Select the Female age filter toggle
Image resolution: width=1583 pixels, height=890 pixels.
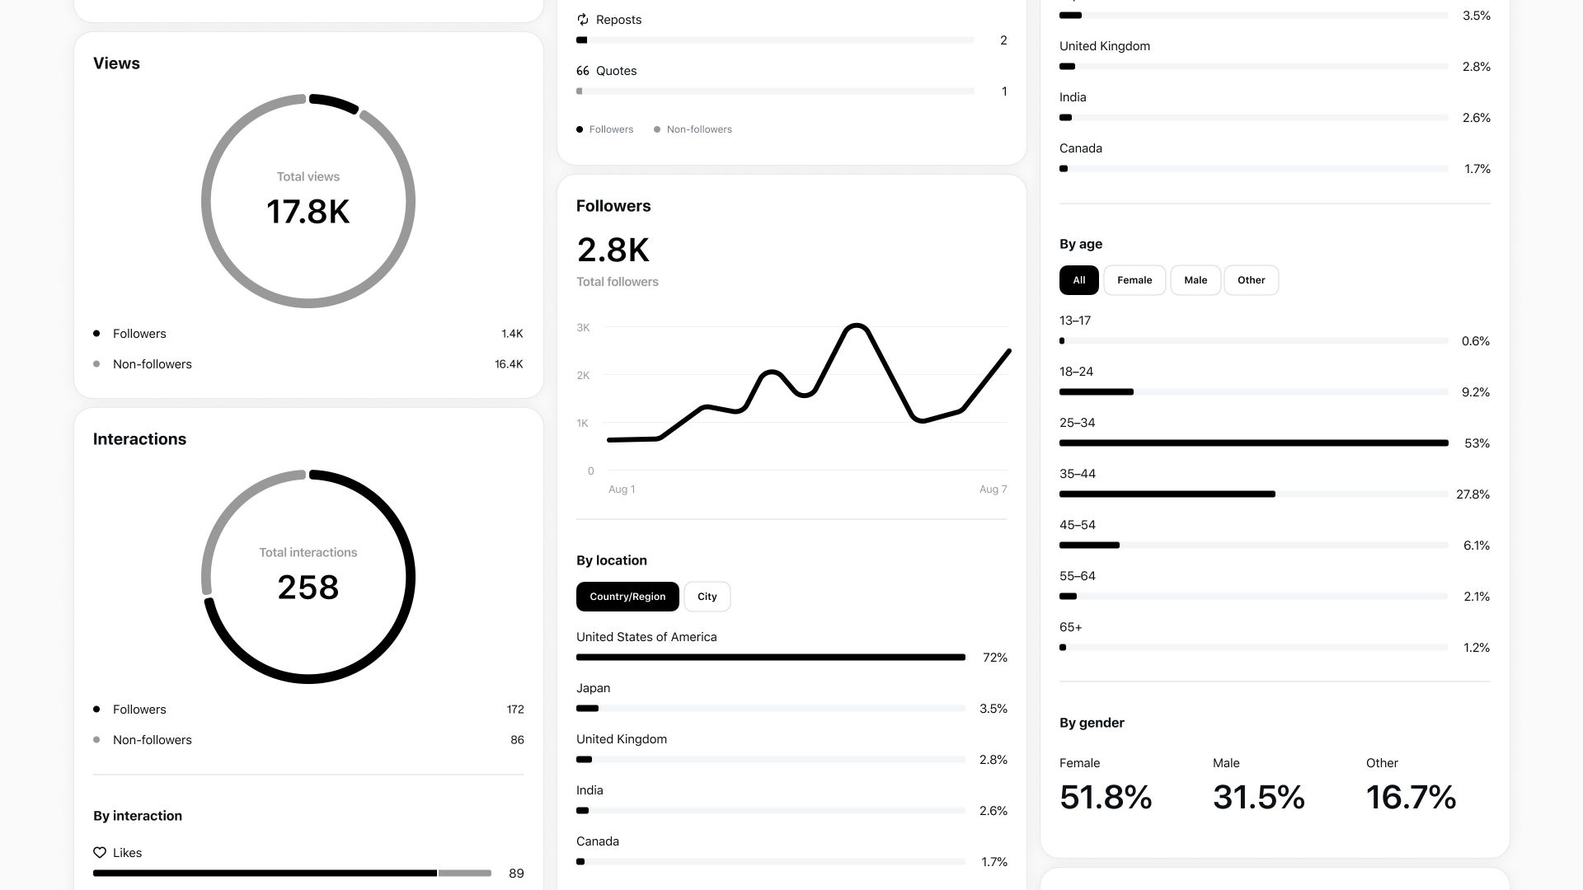click(x=1135, y=279)
